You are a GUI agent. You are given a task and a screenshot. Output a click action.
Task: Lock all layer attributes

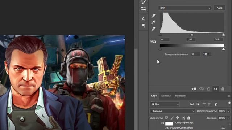point(188,118)
